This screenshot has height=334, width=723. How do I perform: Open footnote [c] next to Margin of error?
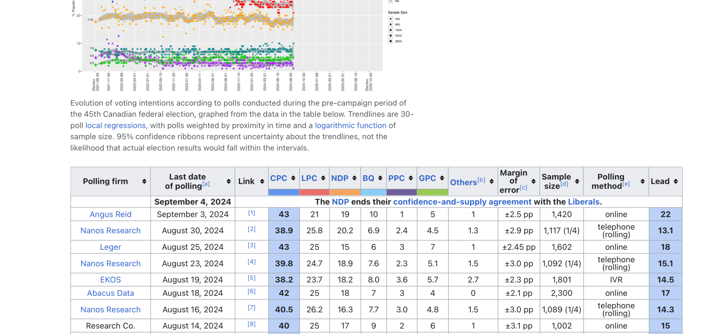point(523,188)
